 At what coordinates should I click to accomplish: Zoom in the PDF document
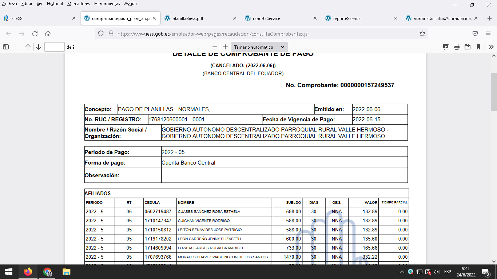[x=225, y=47]
